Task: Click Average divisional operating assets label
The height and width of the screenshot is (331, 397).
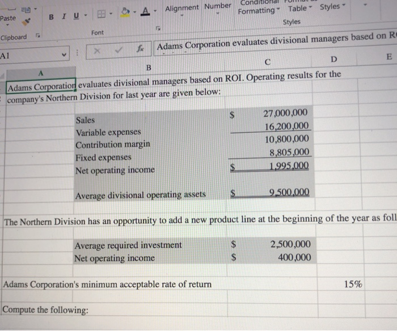Action: (x=141, y=195)
